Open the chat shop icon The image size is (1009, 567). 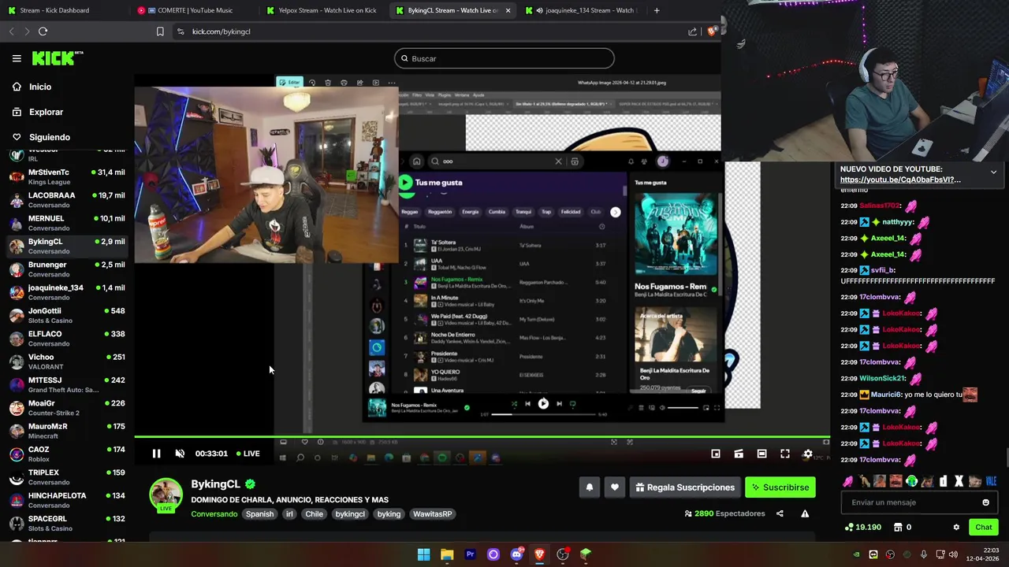[899, 528]
